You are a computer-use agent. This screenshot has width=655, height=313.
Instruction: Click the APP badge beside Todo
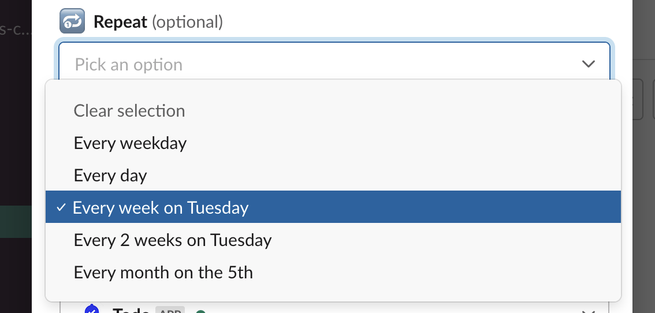169,311
